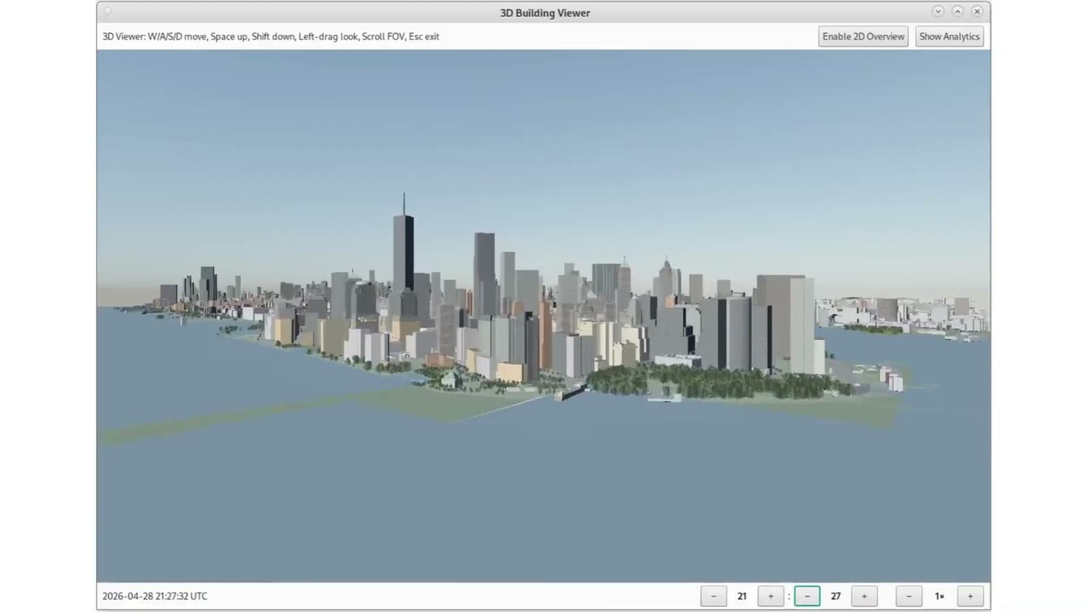Click the Enable 2D Overview button

[863, 37]
